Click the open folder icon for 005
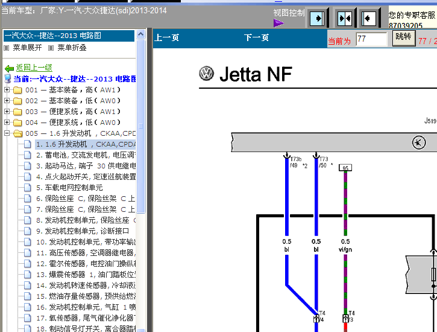The width and height of the screenshot is (437, 332). pyautogui.click(x=18, y=133)
